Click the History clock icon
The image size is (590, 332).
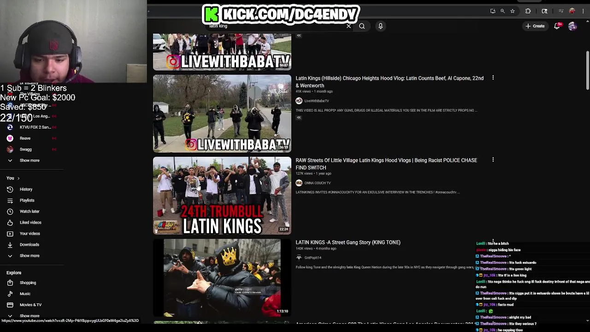click(x=10, y=189)
